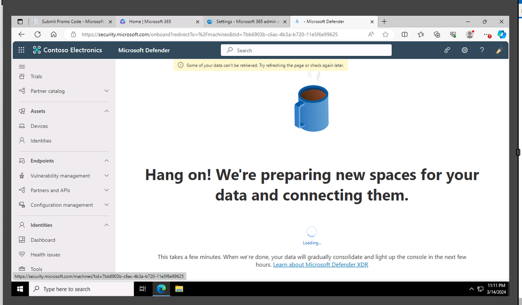Screen dimensions: 522x305
Task: Expand the Partner catalog section
Action: pyautogui.click(x=107, y=91)
